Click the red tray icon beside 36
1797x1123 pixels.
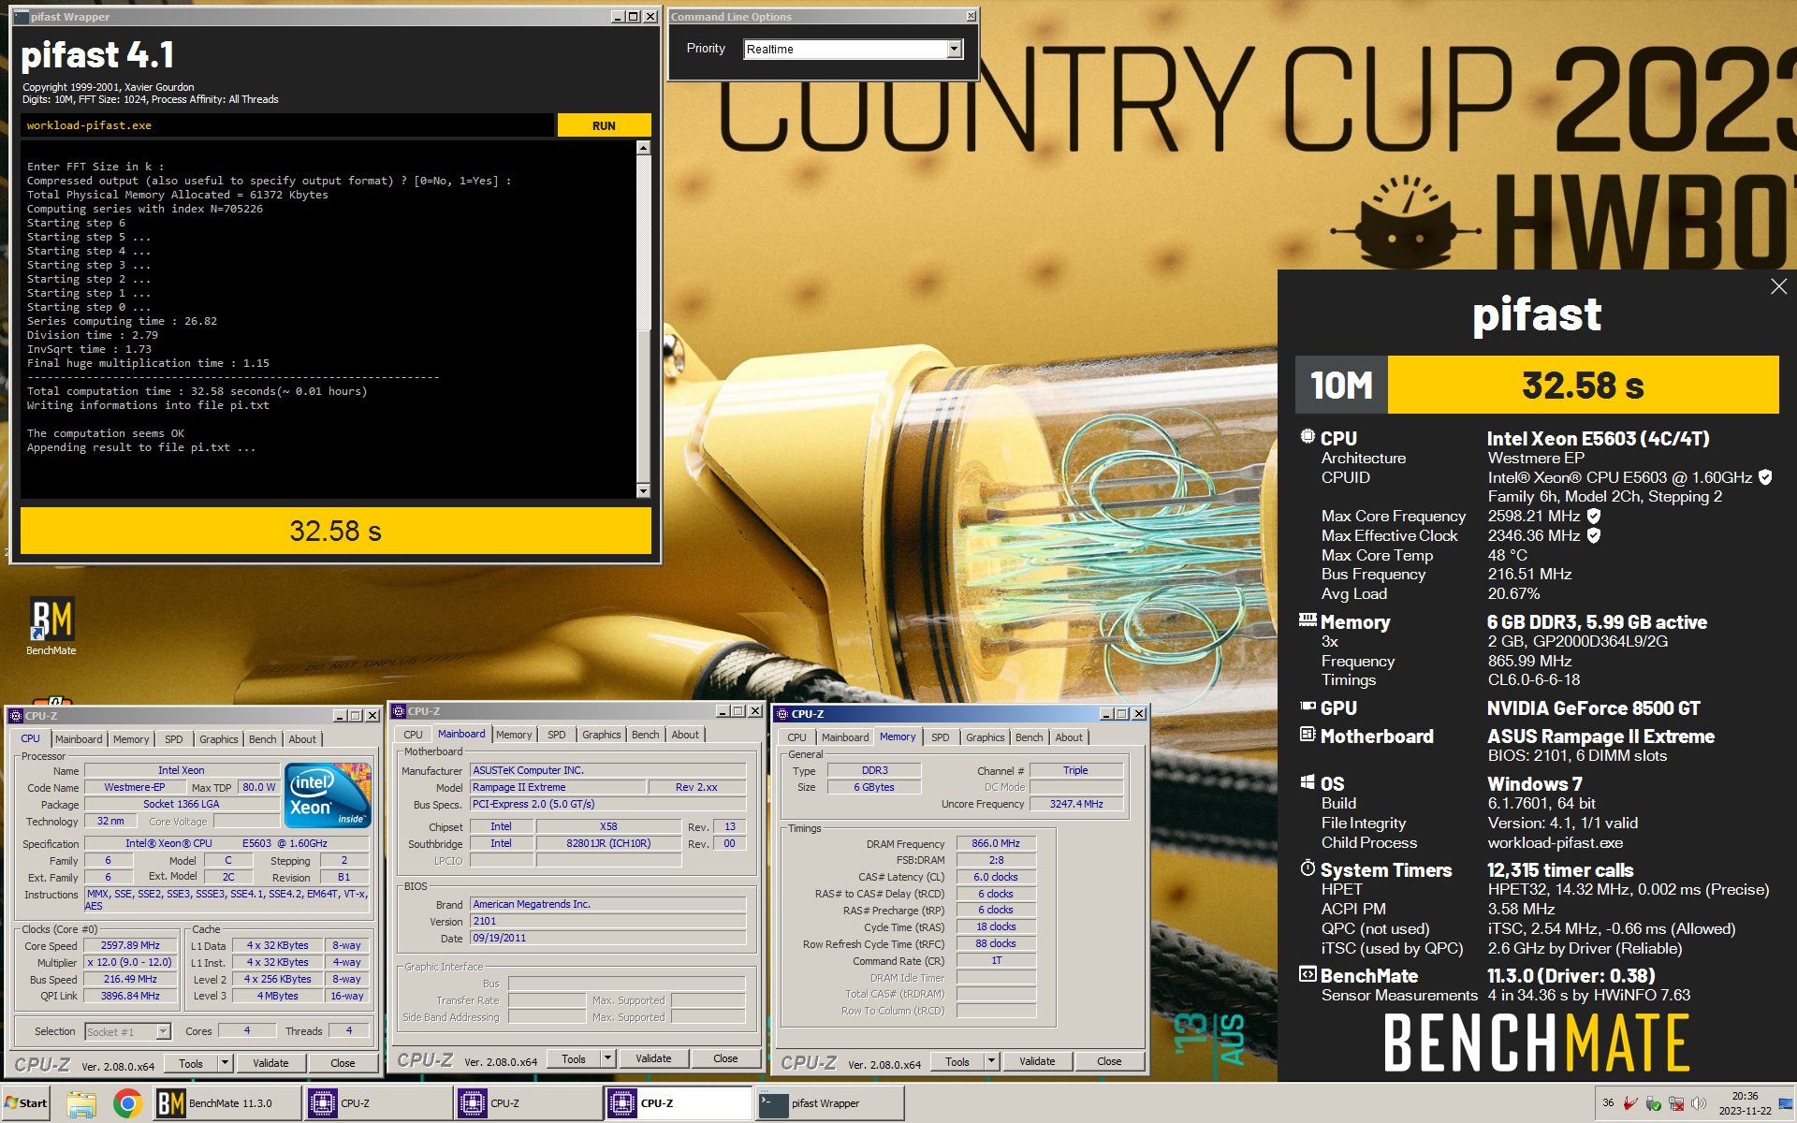click(x=1630, y=1103)
